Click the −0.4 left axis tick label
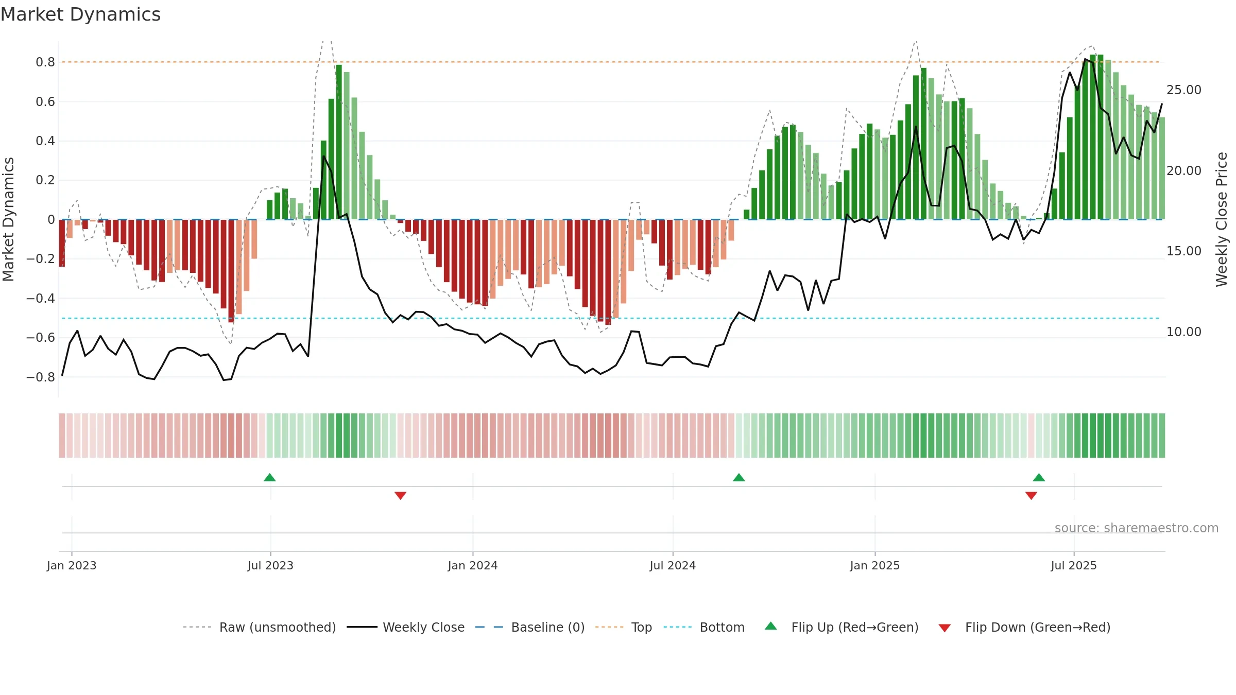This screenshot has width=1236, height=695. (41, 299)
